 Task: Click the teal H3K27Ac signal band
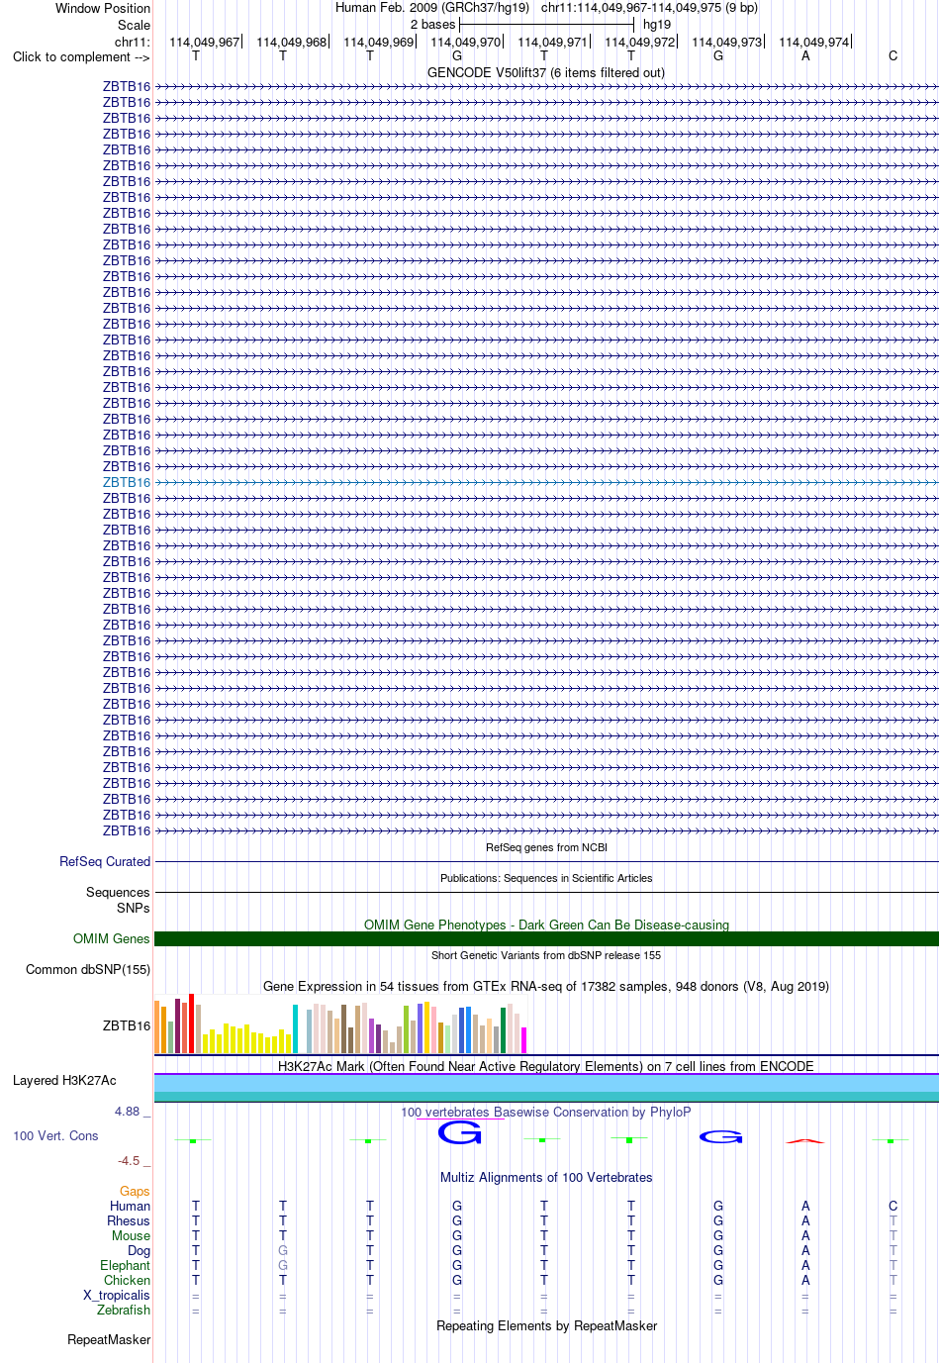546,1097
